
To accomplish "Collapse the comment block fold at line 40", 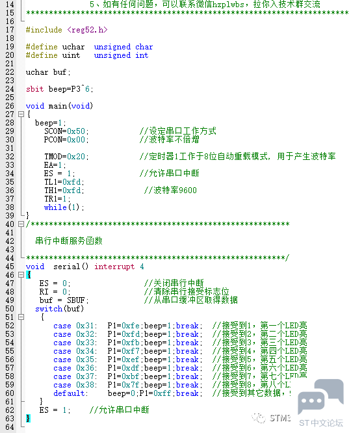I will click(21, 224).
